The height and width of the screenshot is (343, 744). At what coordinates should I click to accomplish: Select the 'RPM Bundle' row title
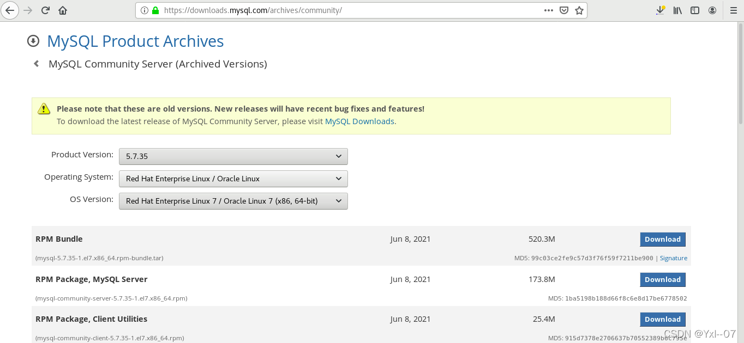click(59, 239)
